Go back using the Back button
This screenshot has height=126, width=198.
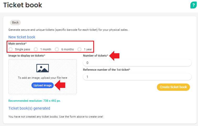click(x=15, y=22)
